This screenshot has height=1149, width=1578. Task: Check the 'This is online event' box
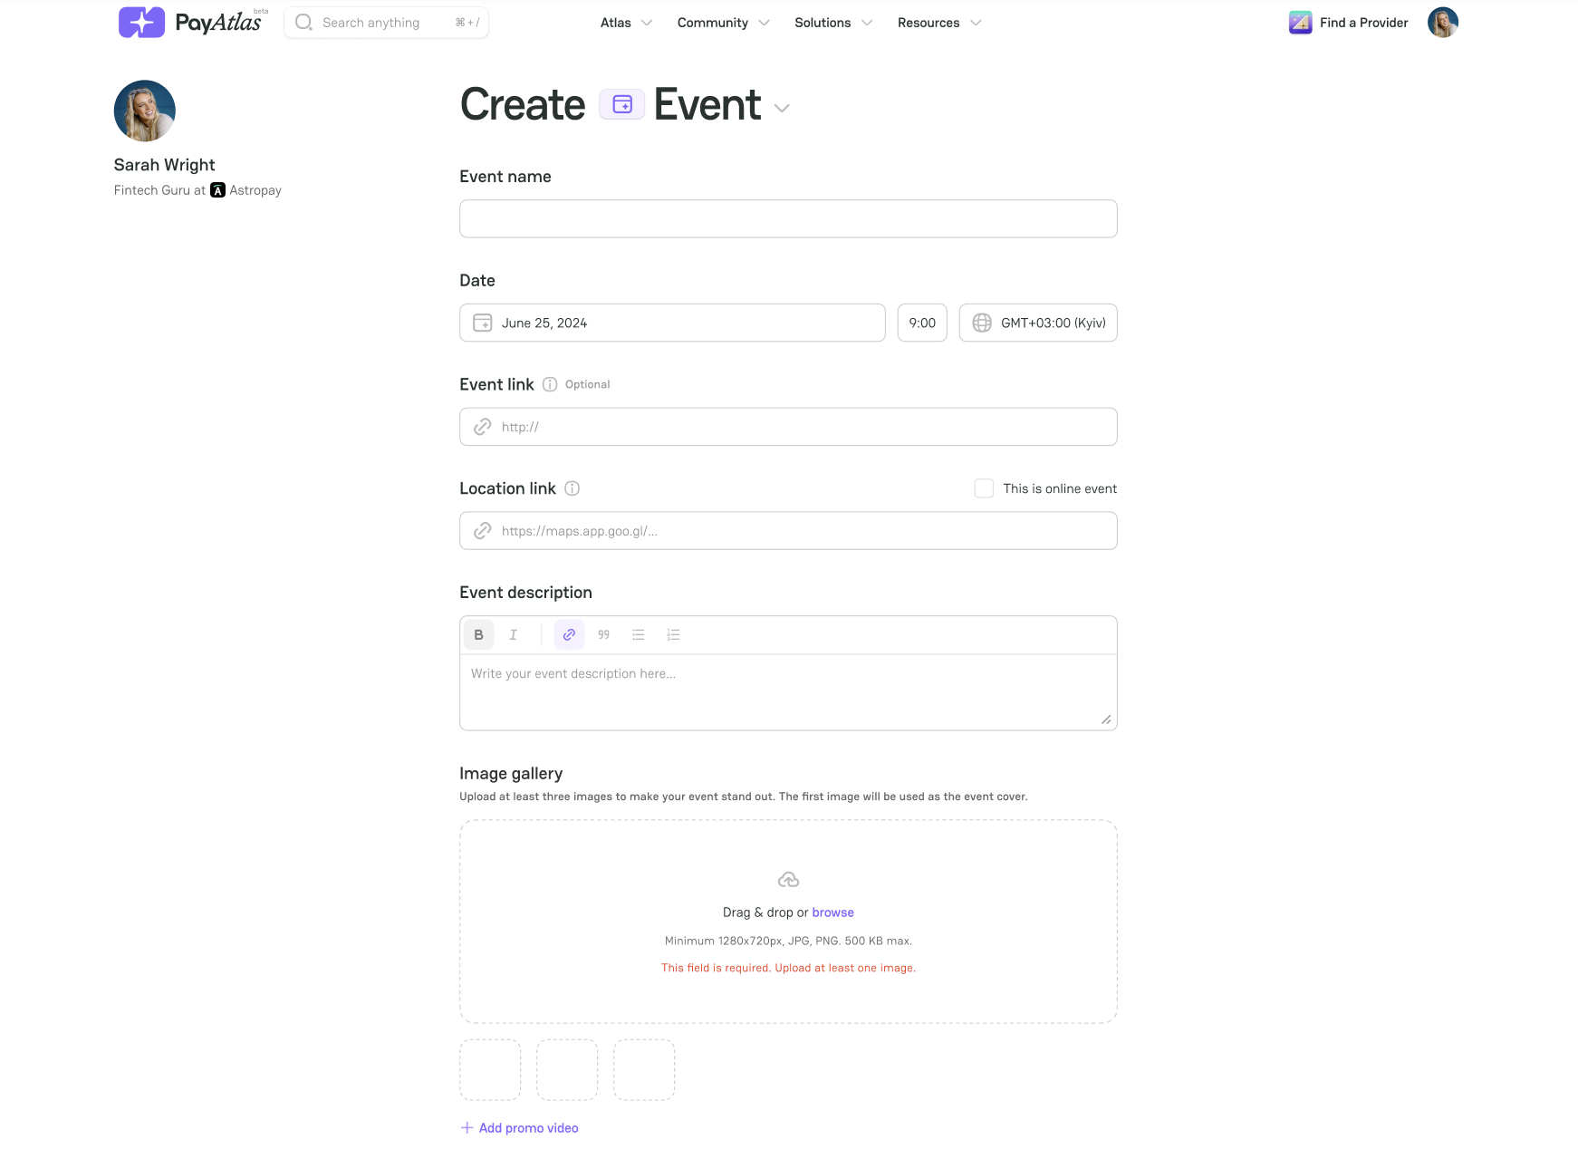[x=984, y=488]
